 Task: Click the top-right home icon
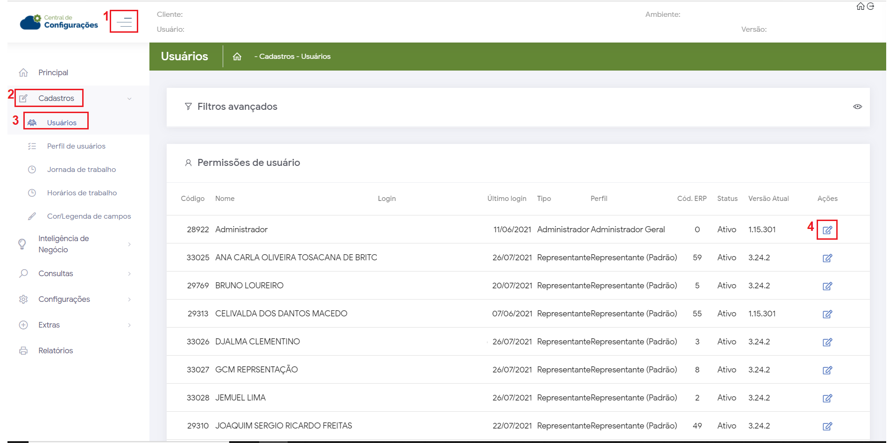(860, 7)
